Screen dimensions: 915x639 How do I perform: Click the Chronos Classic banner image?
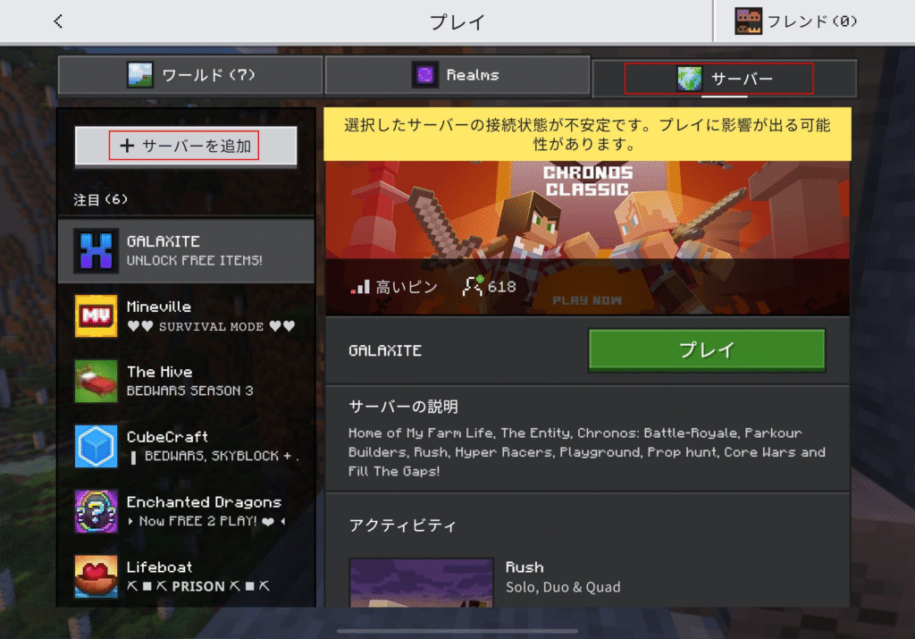587,238
